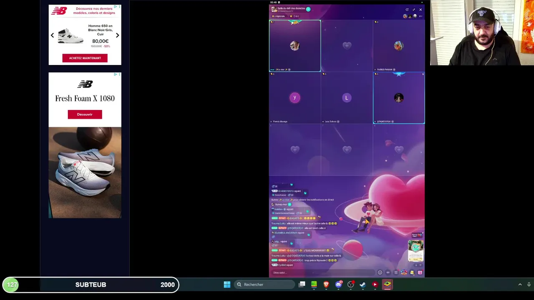534x300 pixels.
Task: Join the empty heart seat in the top row
Action: pyautogui.click(x=347, y=45)
